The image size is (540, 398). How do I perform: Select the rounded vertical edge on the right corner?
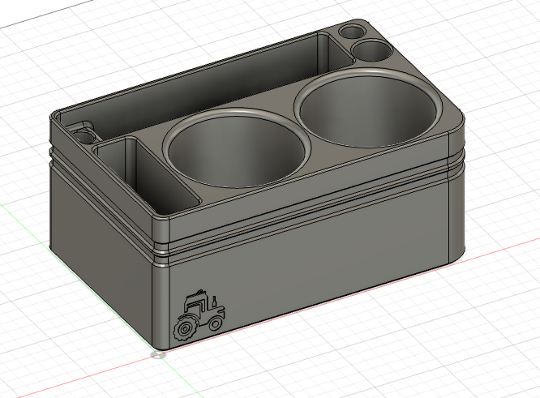(x=457, y=211)
